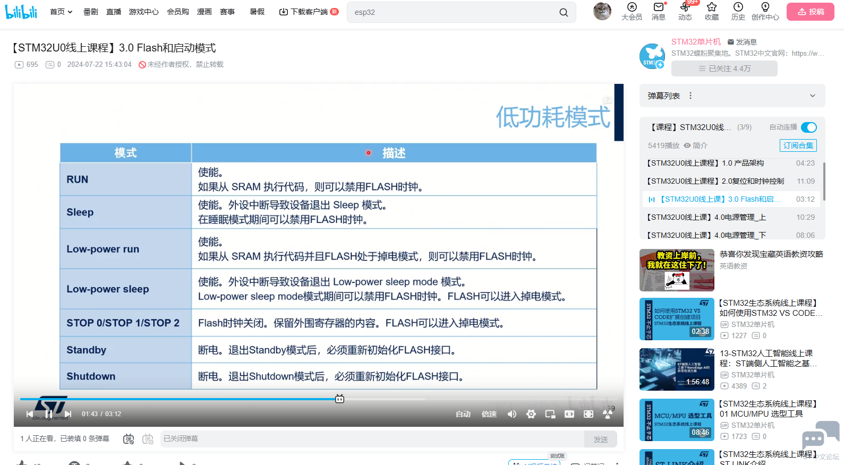Pause the video playback

[48, 414]
